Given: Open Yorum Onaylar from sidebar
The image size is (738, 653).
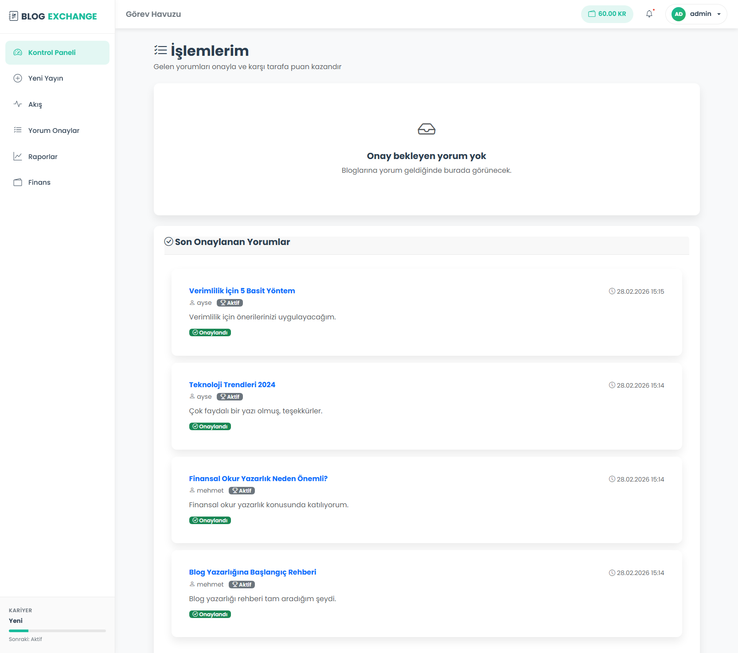Looking at the screenshot, I should click(x=54, y=131).
